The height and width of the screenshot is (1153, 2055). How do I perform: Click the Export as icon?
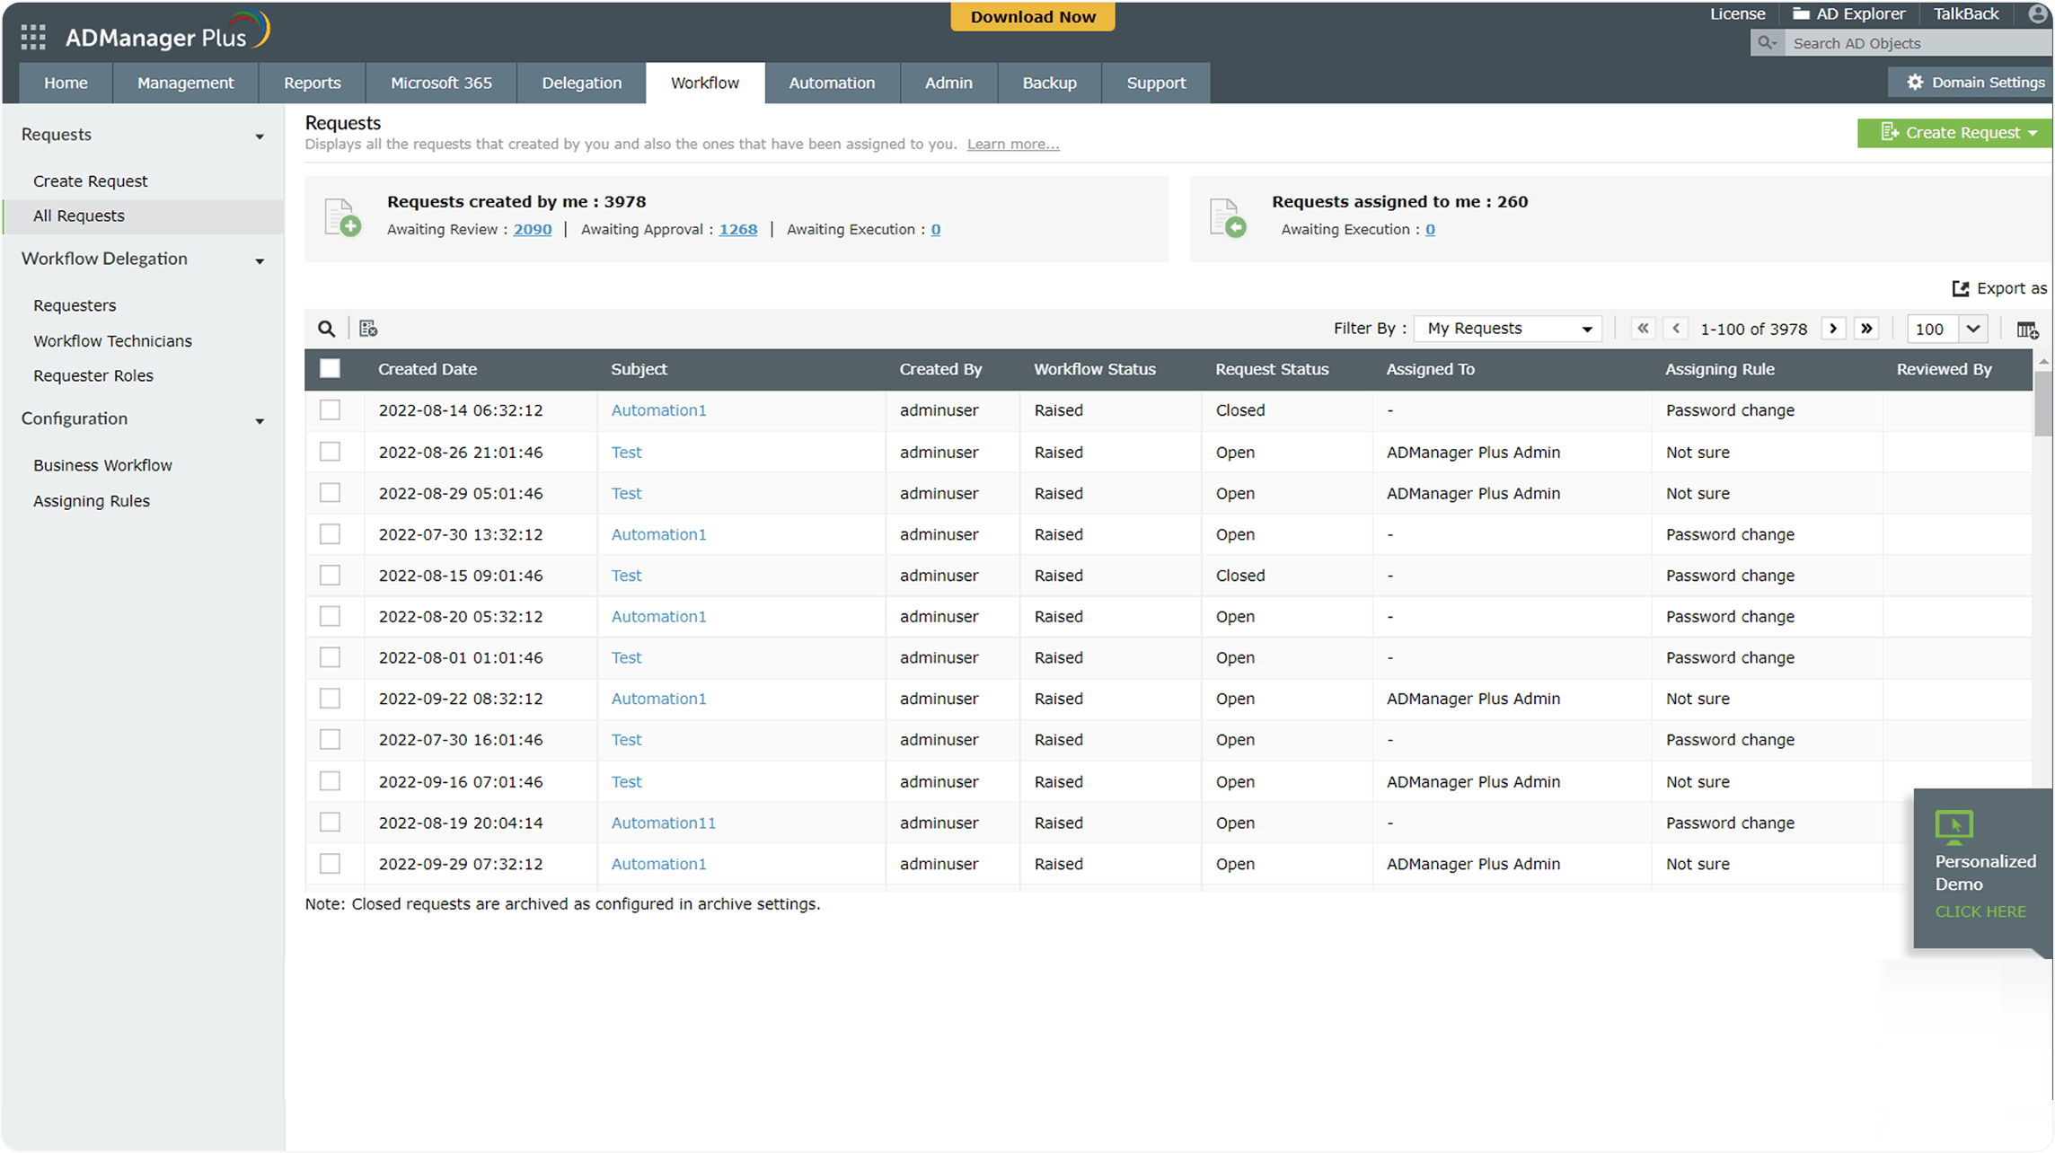pos(1961,288)
